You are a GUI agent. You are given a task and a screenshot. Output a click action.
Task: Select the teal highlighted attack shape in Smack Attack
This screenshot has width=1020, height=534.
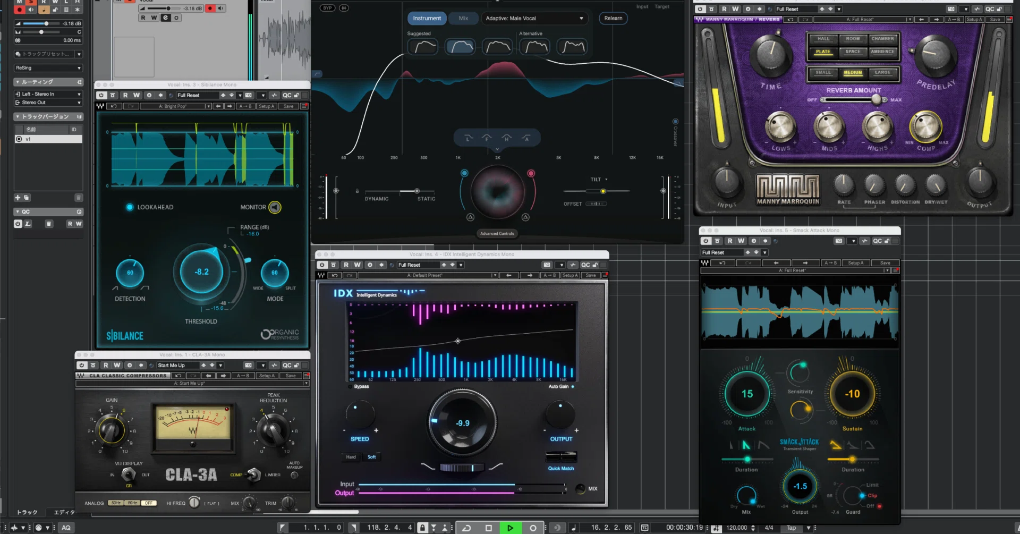tap(746, 445)
